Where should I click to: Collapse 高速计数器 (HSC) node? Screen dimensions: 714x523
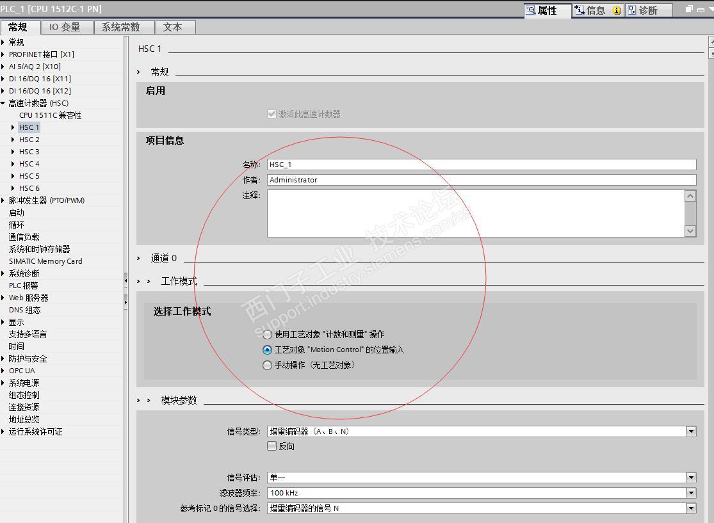pyautogui.click(x=3, y=103)
